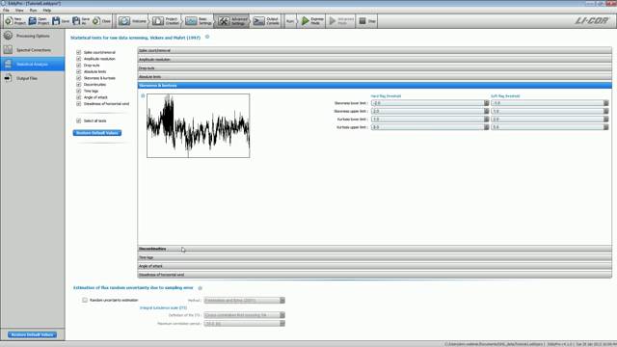
Task: Enable Random uncertainty estimation checkbox
Action: point(85,300)
